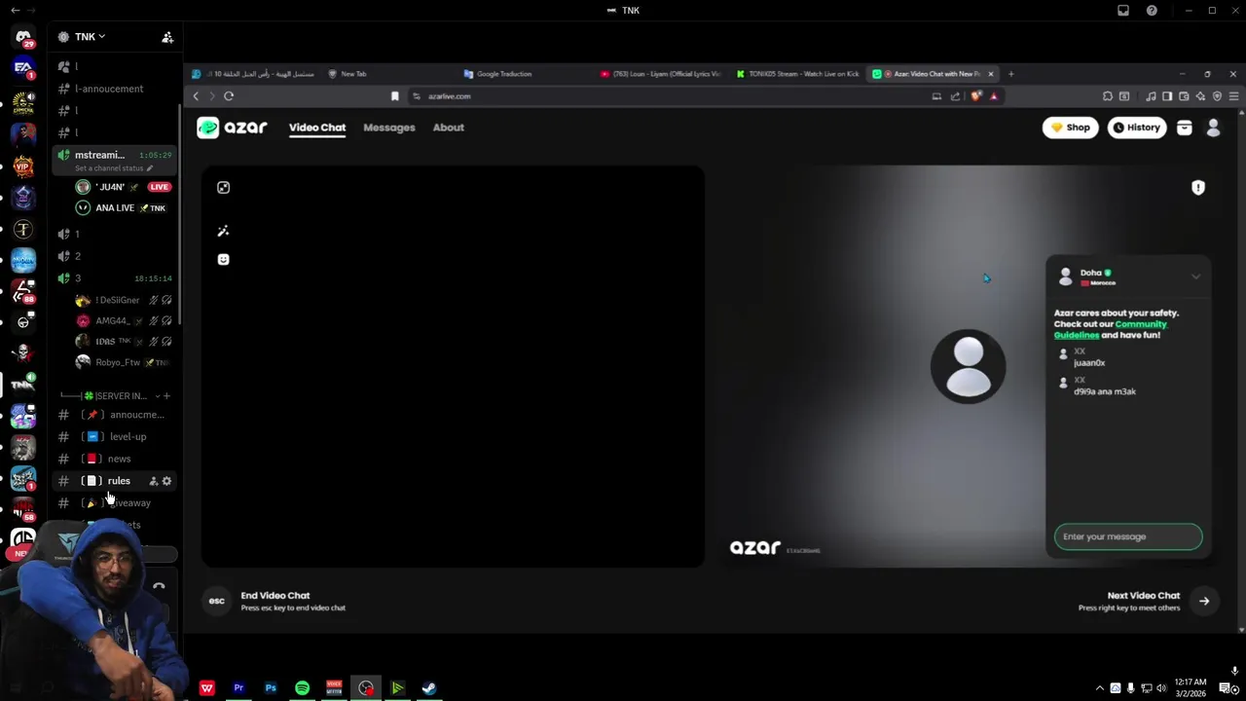Open the Brave Shields lion icon
The width and height of the screenshot is (1246, 701).
[976, 96]
